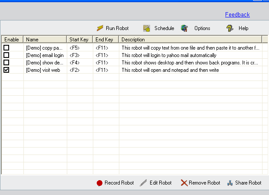
Task: Enable the [Demo] show de... robot checkbox
Action: (7, 63)
